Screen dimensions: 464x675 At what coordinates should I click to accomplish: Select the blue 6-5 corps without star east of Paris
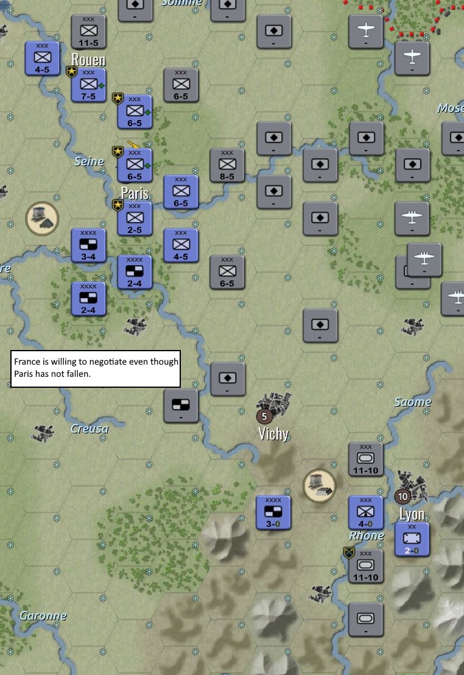click(x=181, y=192)
